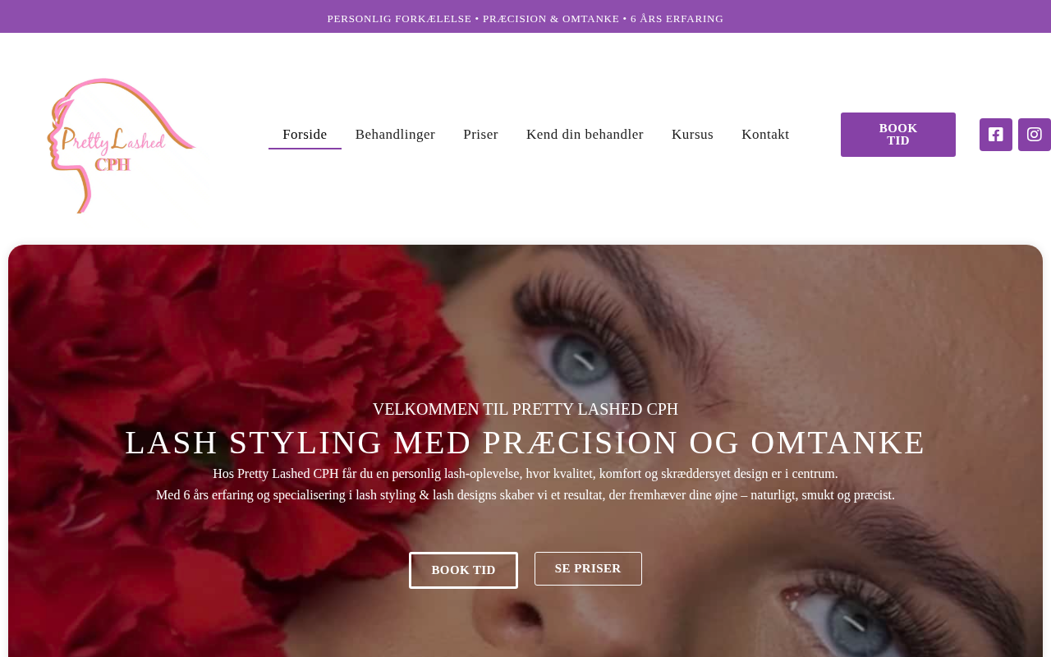Open the Priser page
This screenshot has width=1051, height=657.
(x=480, y=135)
